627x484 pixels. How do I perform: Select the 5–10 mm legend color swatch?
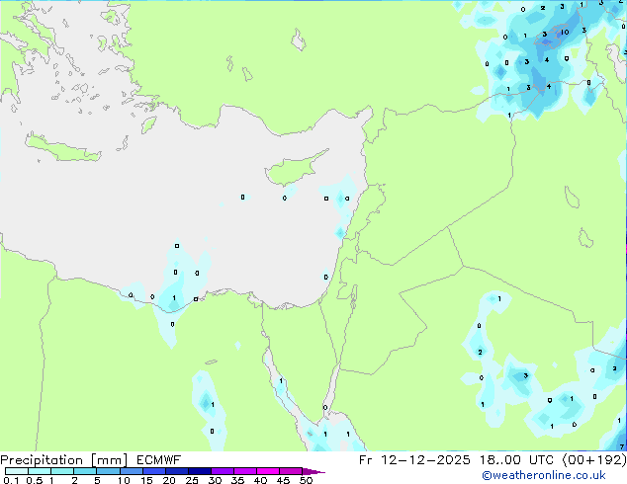coord(108,471)
